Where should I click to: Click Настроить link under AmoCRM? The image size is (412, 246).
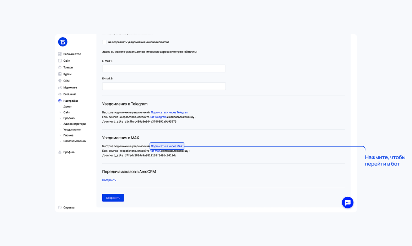coord(109,180)
